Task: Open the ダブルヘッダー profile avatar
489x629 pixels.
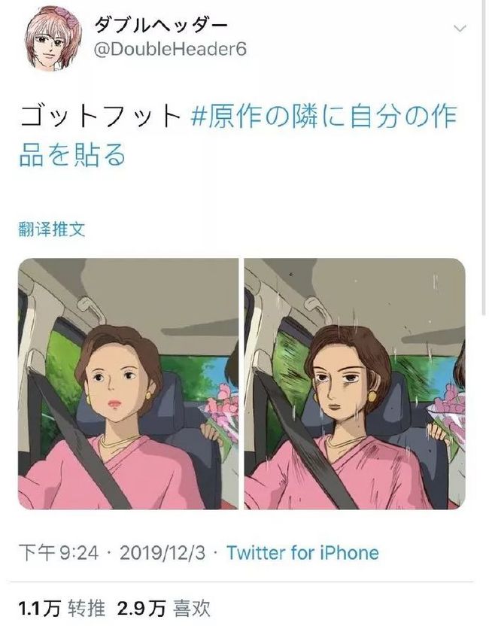Action: click(x=53, y=38)
